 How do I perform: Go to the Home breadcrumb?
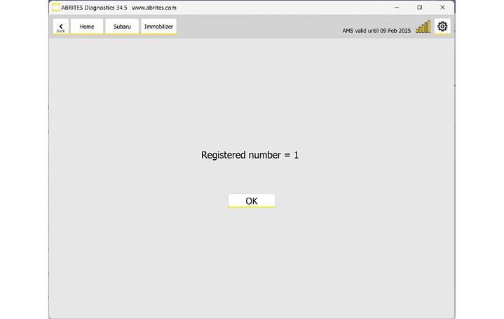coord(87,27)
